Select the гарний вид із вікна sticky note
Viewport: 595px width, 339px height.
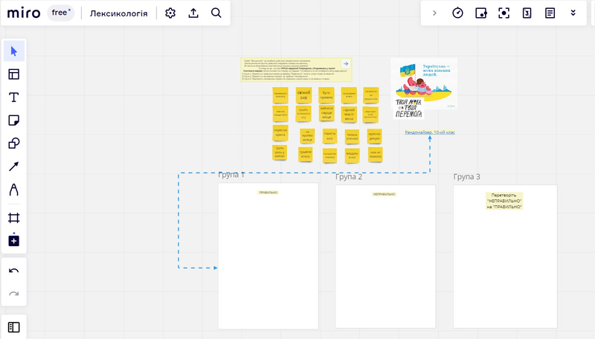(x=349, y=114)
